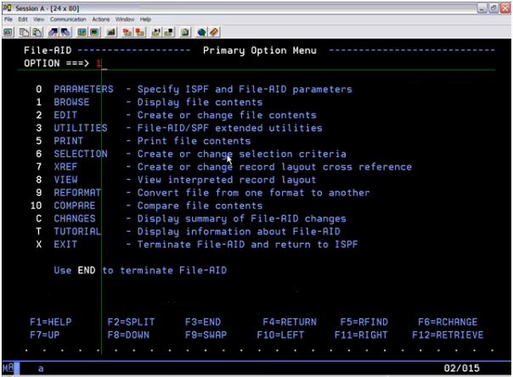Open the Edit menu
The image size is (513, 377).
coord(23,20)
